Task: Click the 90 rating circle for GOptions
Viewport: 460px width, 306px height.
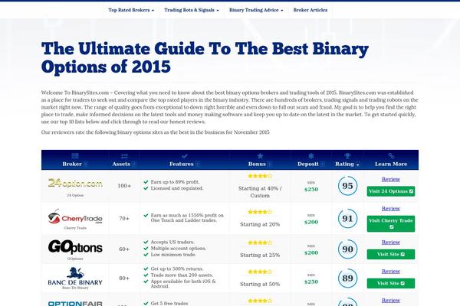Action: [x=347, y=249]
